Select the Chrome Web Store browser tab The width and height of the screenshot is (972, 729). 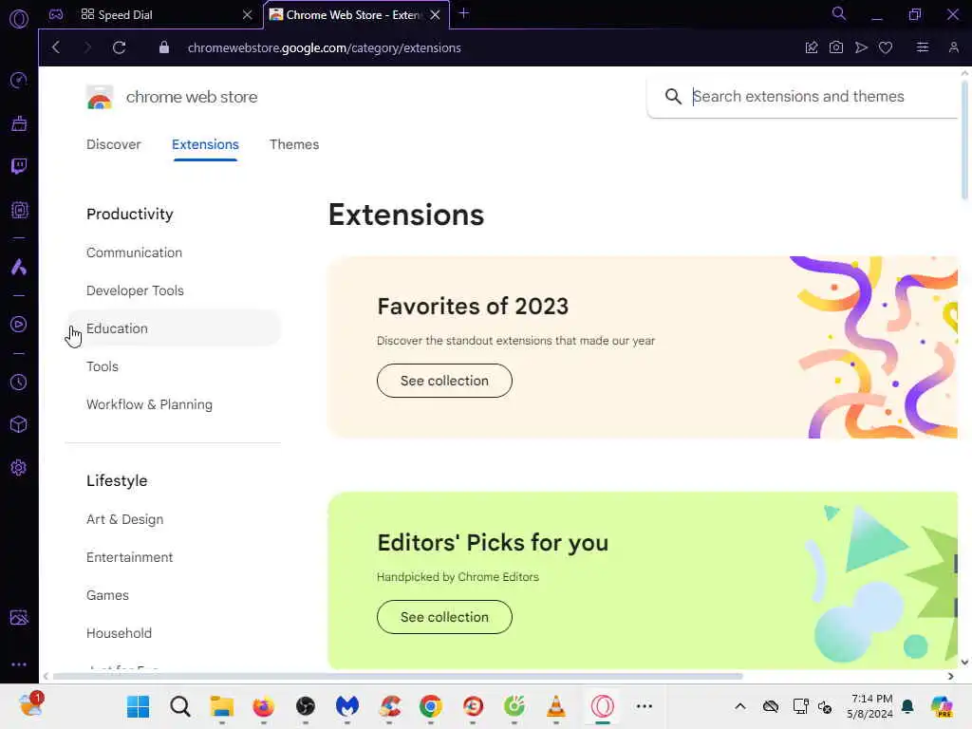357,15
